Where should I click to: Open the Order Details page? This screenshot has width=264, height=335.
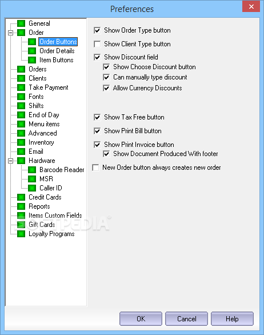tap(57, 51)
